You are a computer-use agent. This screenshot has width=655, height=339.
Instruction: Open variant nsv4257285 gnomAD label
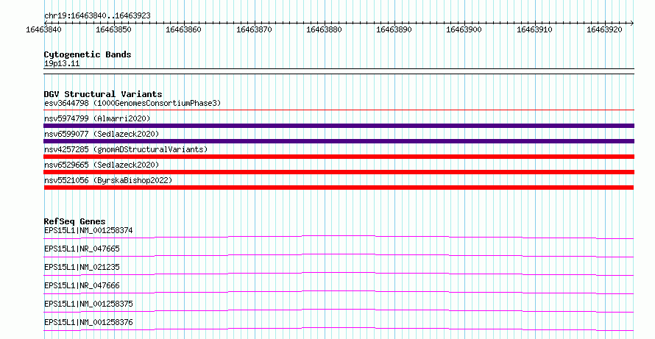[126, 149]
